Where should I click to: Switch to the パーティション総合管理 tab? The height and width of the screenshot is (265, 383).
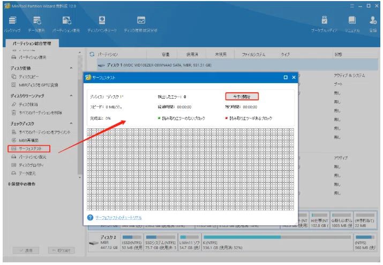[x=32, y=43]
